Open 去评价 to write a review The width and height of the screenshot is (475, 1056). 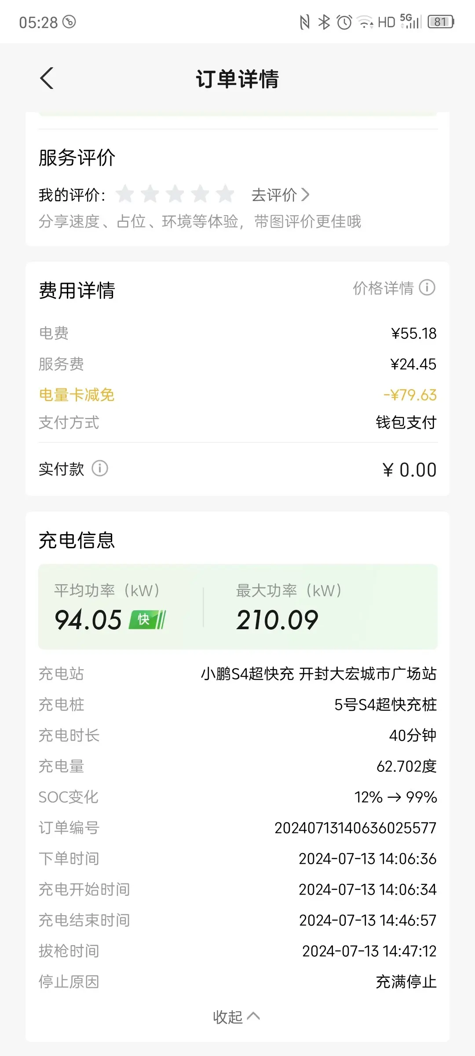[280, 194]
